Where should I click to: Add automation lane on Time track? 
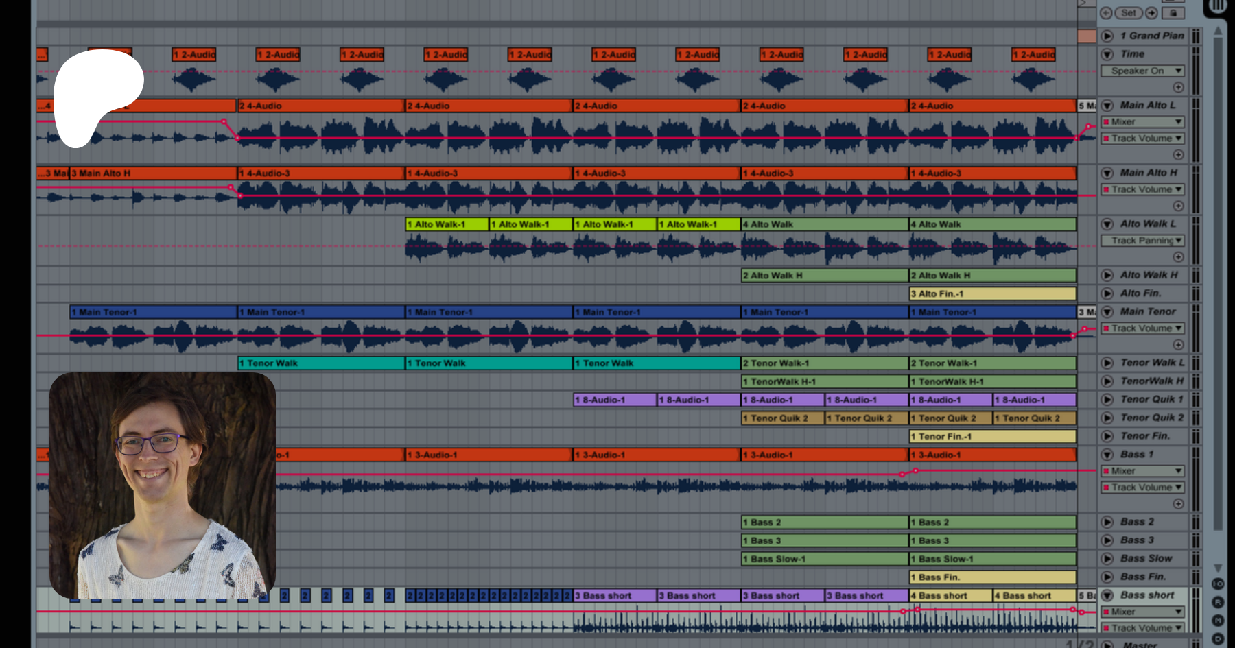tap(1178, 87)
